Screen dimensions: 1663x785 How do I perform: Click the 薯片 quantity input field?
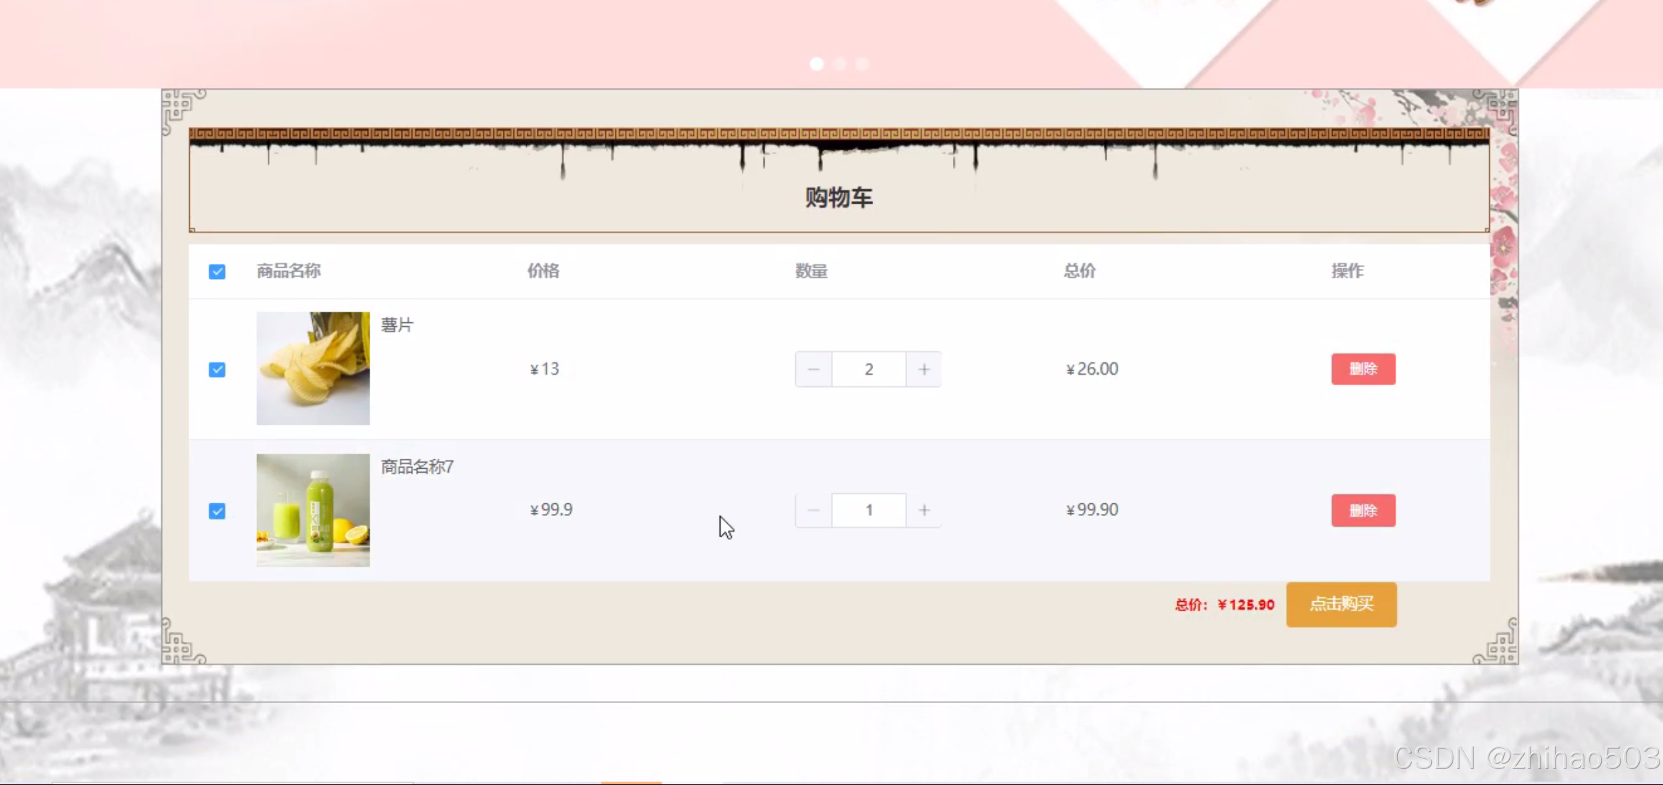(868, 369)
